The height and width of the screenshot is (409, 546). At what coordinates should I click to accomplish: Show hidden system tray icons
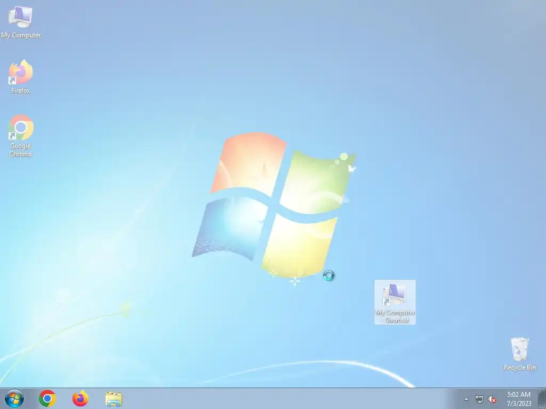click(x=466, y=399)
